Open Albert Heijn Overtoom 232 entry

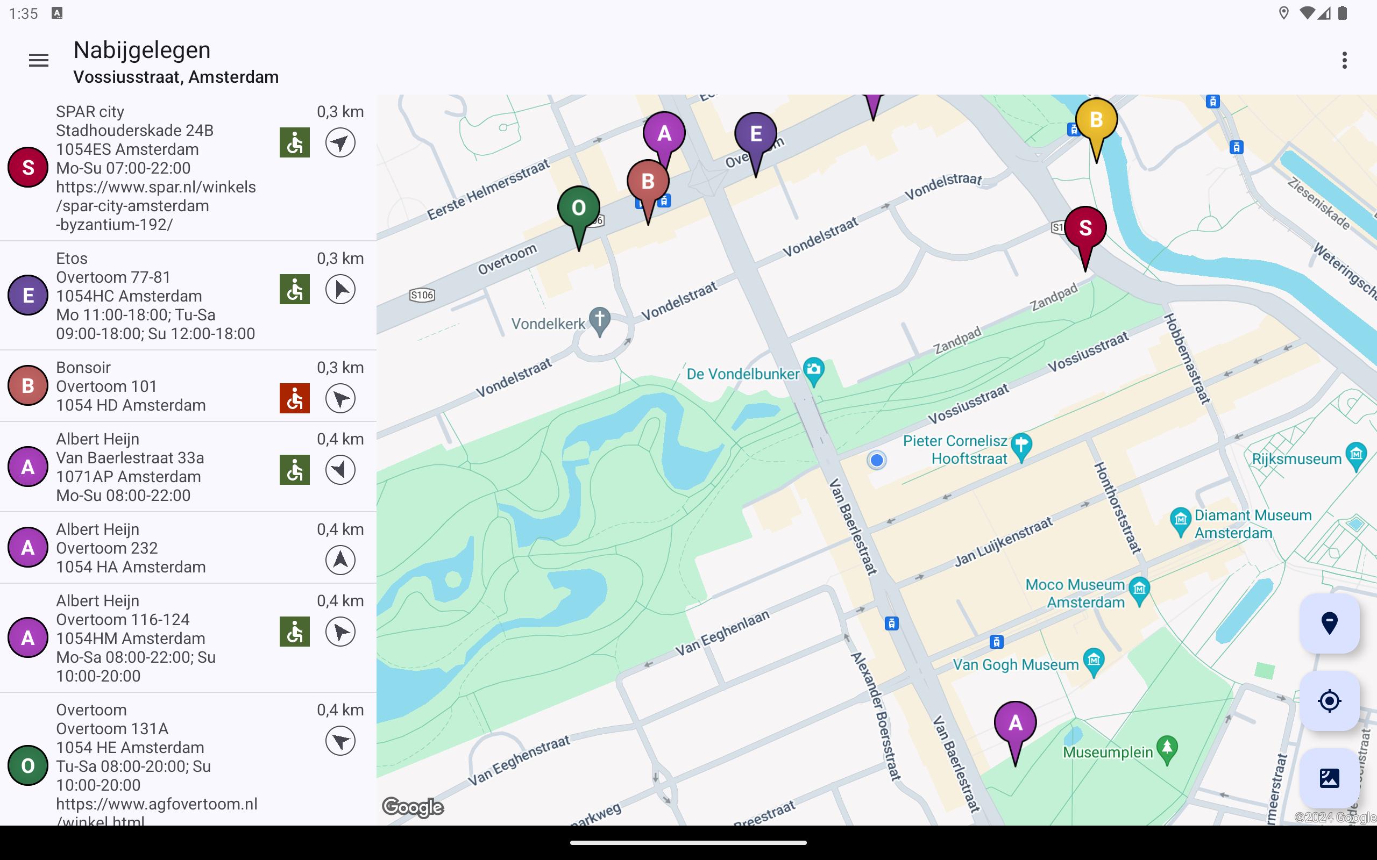coord(188,548)
